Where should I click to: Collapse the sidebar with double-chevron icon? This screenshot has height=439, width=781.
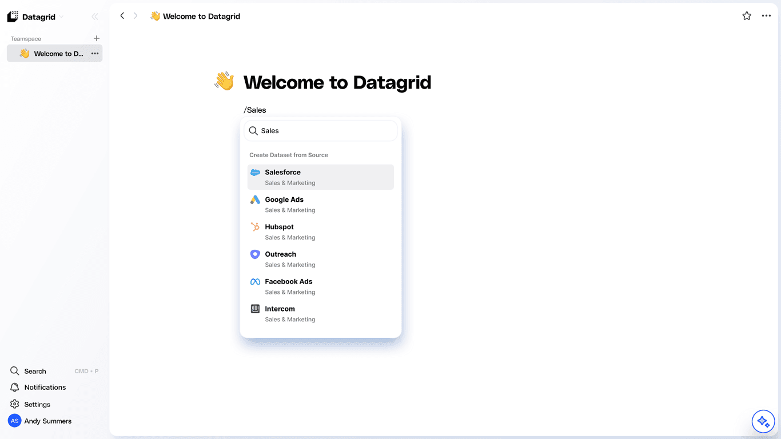point(95,17)
